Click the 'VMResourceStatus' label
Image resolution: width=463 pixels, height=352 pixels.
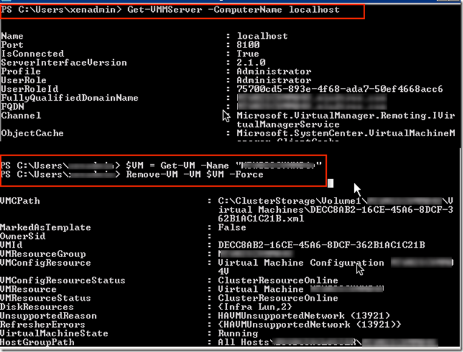[x=46, y=299]
